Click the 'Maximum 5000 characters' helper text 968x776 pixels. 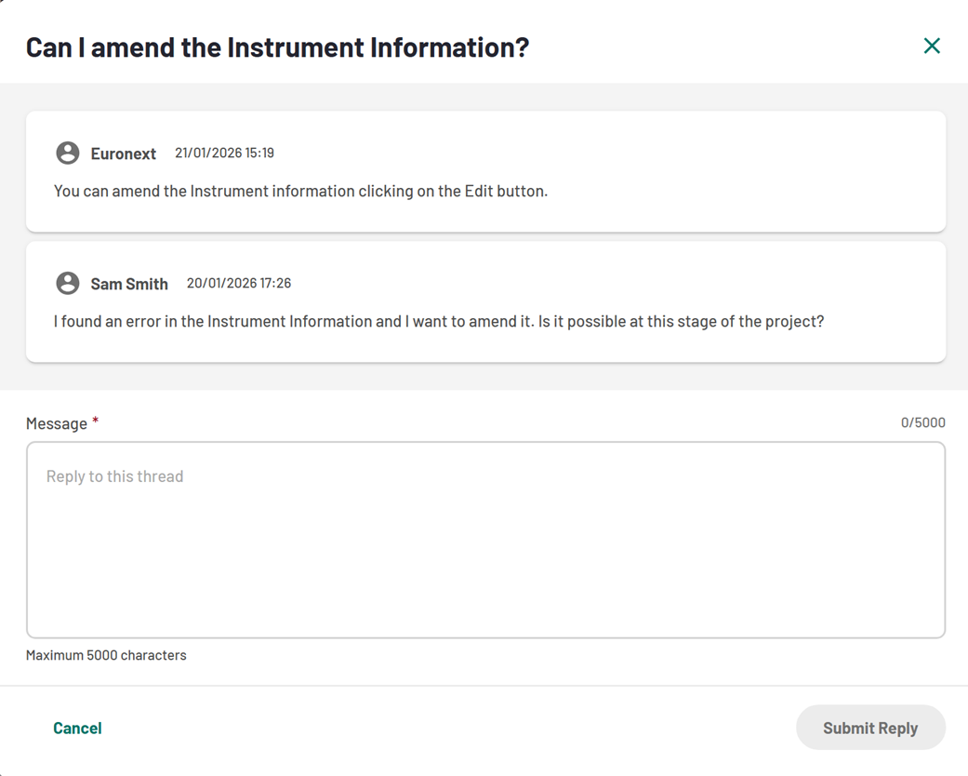(x=106, y=655)
